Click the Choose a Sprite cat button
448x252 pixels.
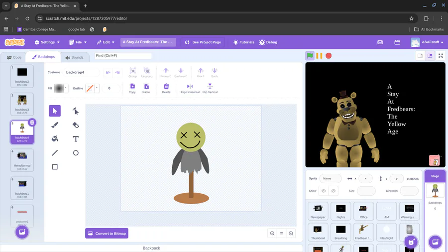click(411, 242)
